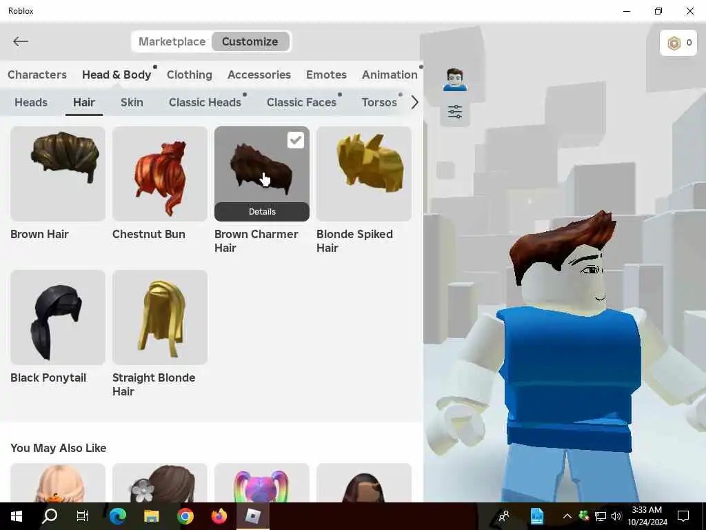706x530 pixels.
Task: Open the Clothing category
Action: 189,75
